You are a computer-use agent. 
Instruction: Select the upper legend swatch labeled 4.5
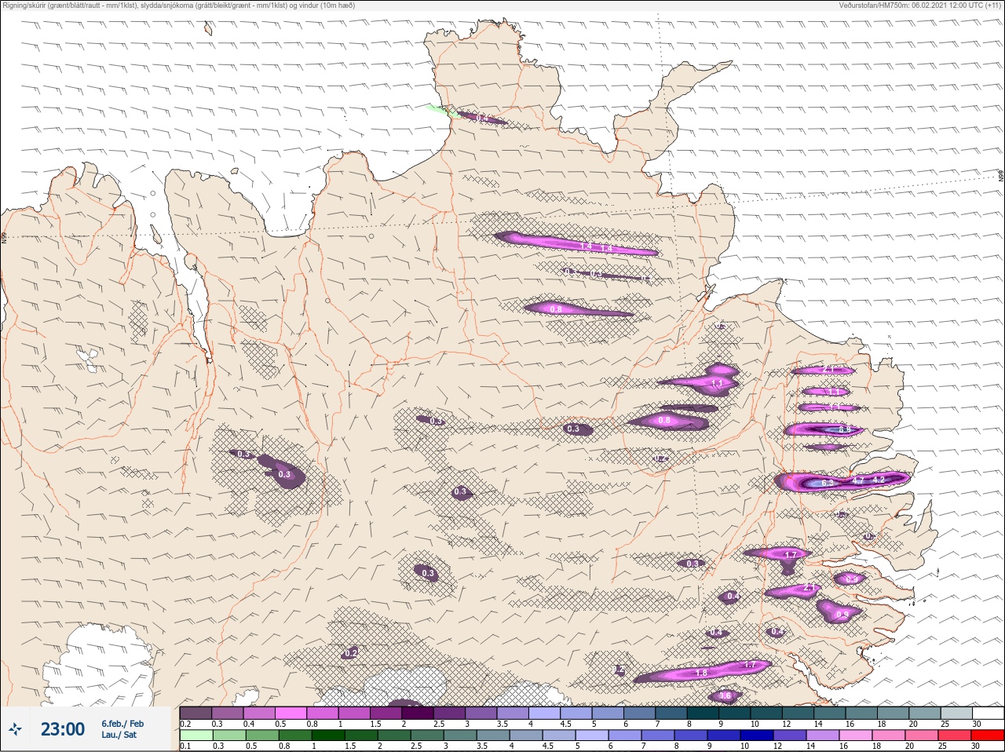[576, 714]
